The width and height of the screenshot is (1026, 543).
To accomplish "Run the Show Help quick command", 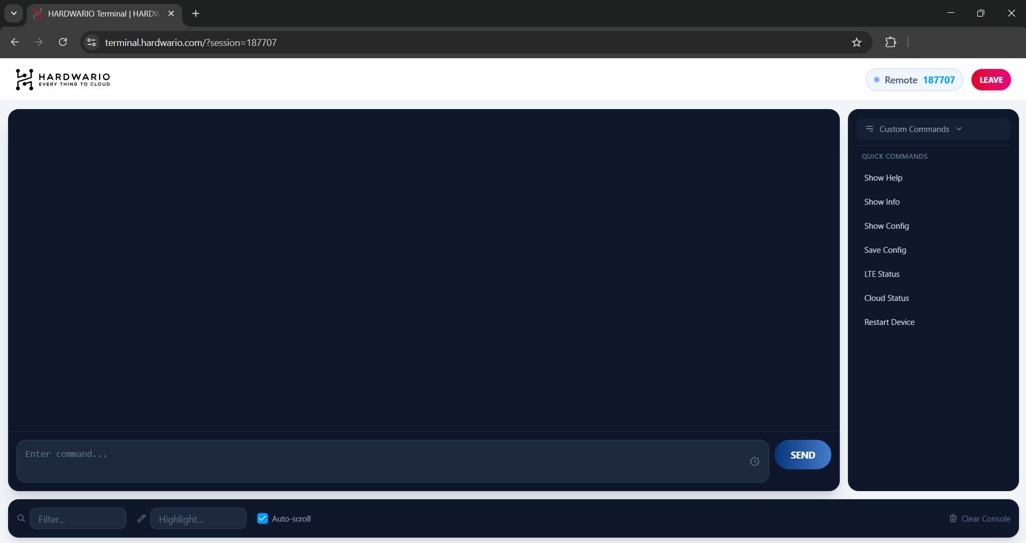I will tap(883, 178).
